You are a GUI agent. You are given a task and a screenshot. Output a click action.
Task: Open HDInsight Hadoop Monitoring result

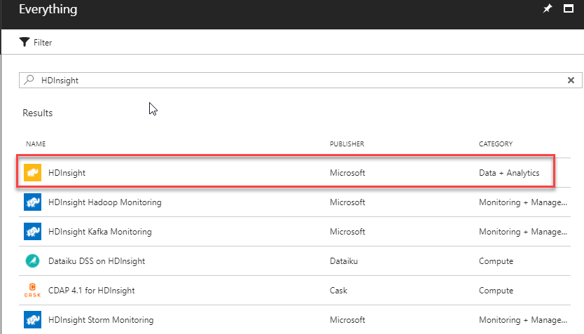(105, 202)
